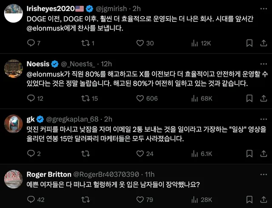
Task: Like Irisheyes2020's tweet with 30 likes
Action: (x=139, y=43)
